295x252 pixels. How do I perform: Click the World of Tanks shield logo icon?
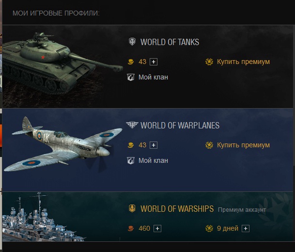tap(132, 42)
